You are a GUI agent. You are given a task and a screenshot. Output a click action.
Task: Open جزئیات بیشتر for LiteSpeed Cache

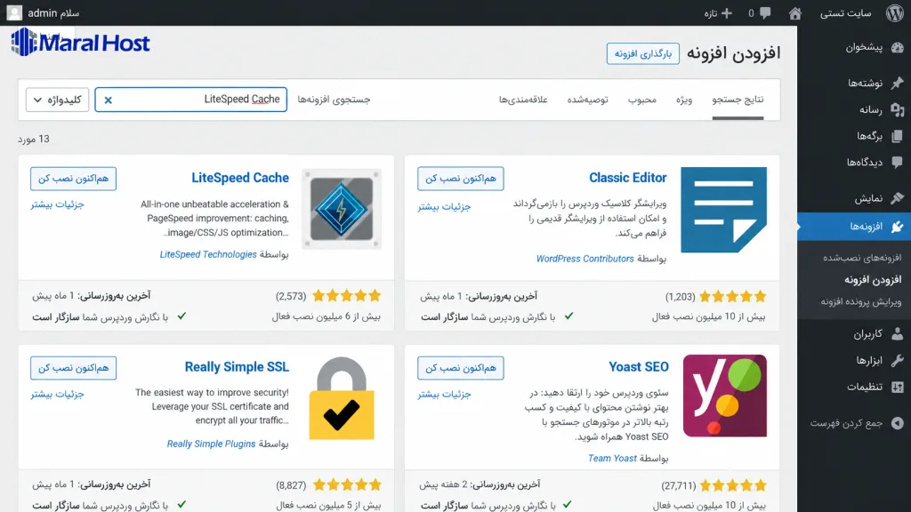coord(58,204)
